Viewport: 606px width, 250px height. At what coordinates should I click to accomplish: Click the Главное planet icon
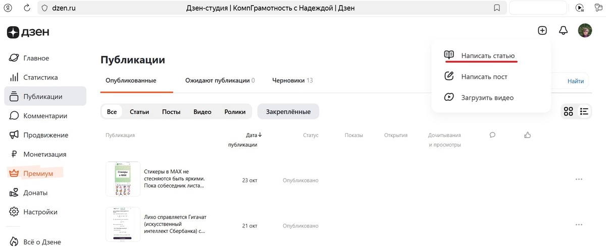(14, 58)
